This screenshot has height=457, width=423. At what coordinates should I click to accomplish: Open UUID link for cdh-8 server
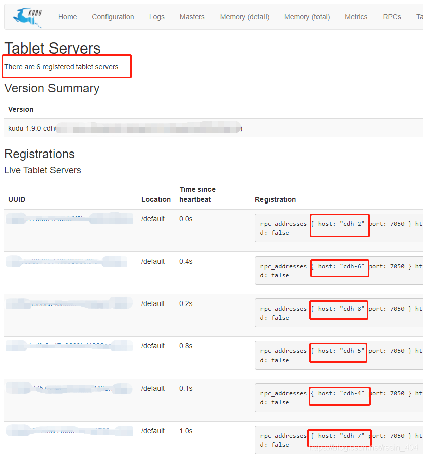click(x=70, y=303)
